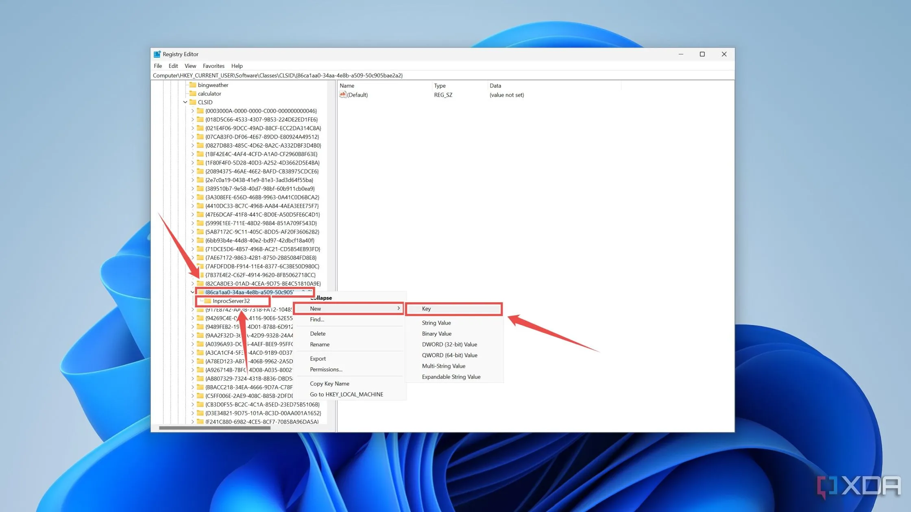This screenshot has height=512, width=911.
Task: Open the Favorites menu
Action: pyautogui.click(x=214, y=66)
